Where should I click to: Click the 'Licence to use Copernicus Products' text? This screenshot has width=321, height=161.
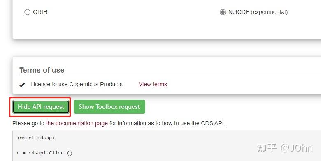(x=77, y=84)
